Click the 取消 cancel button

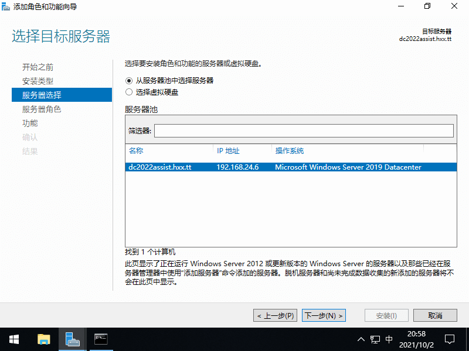point(435,315)
